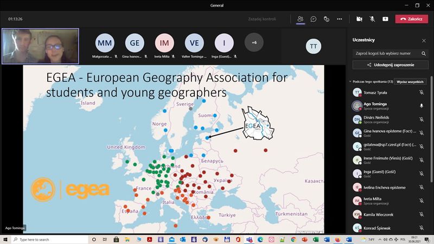Select participant Dinārs Neifelds in the list
This screenshot has height=244, width=434.
(389, 119)
